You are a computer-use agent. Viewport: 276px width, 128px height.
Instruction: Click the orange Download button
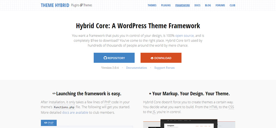(161, 58)
